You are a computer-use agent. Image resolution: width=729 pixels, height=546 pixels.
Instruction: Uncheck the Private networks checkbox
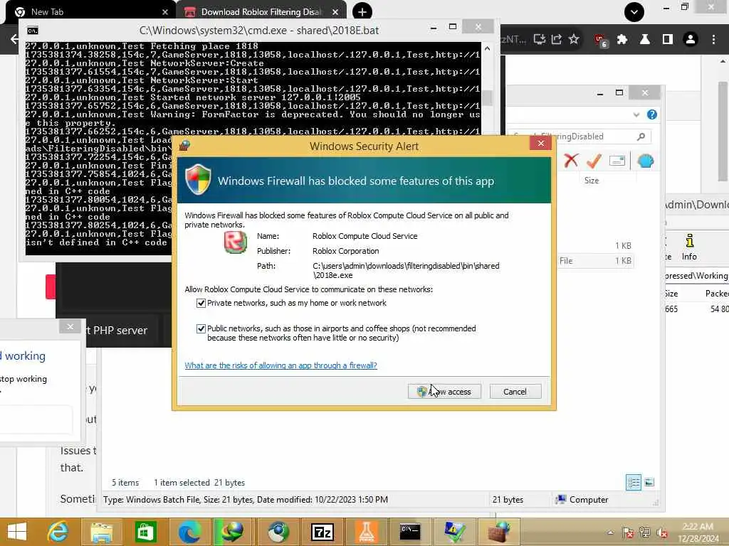point(201,303)
